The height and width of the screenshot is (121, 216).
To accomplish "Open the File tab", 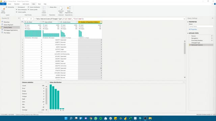I will 3,4.
